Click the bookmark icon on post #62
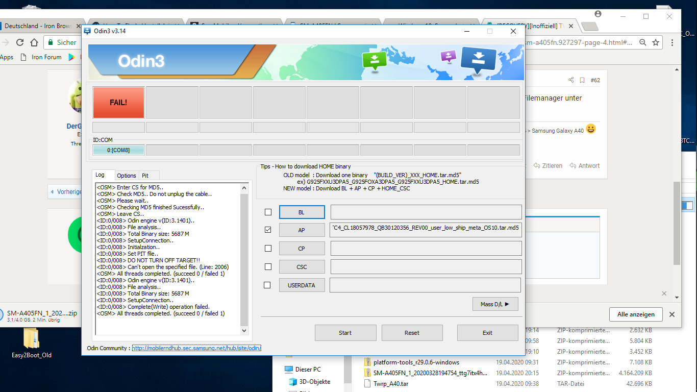The image size is (697, 392). pos(582,80)
